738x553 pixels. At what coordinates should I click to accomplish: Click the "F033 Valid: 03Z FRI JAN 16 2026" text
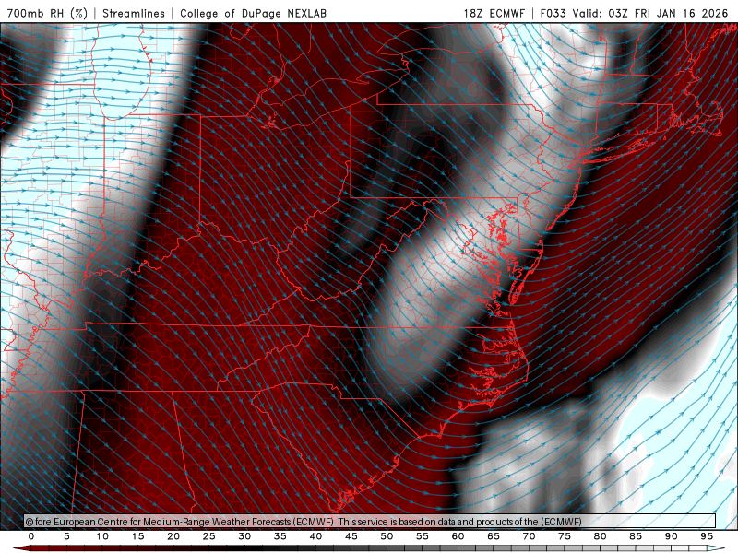tap(634, 13)
